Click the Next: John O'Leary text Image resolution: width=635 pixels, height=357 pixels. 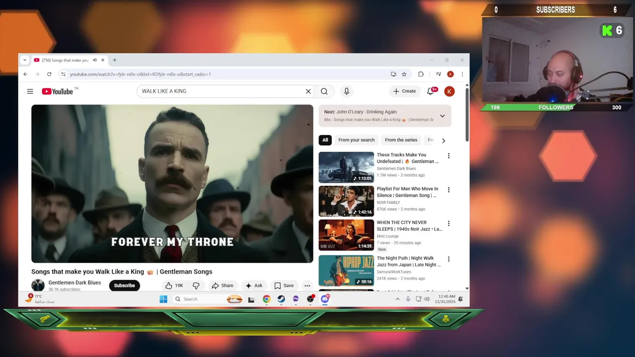(361, 112)
